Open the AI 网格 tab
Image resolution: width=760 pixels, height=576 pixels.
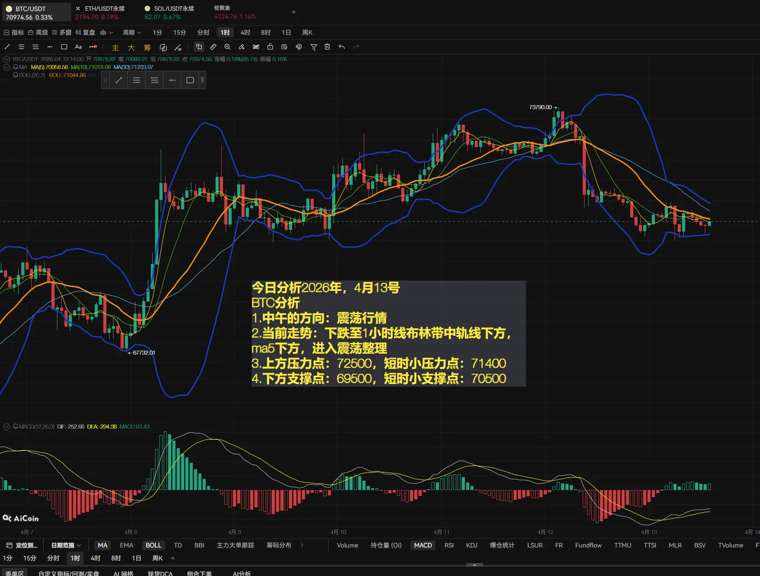(123, 573)
